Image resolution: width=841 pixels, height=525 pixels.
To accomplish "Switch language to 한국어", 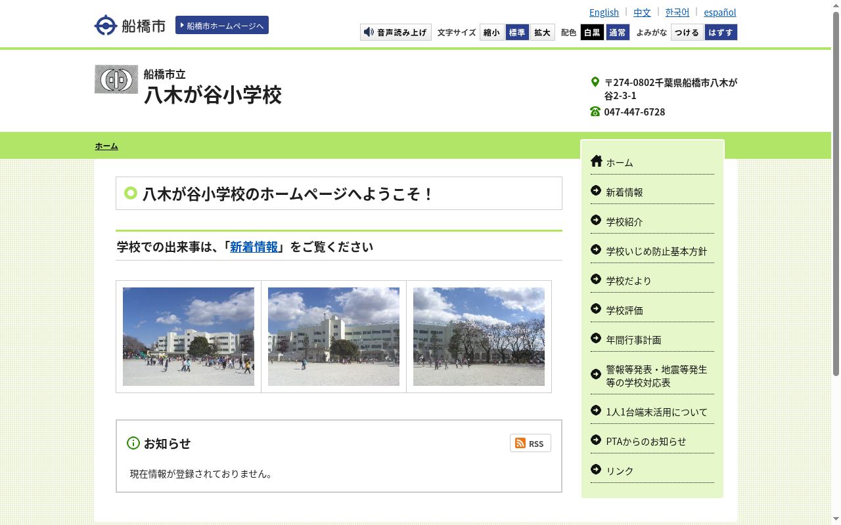I will tap(677, 12).
